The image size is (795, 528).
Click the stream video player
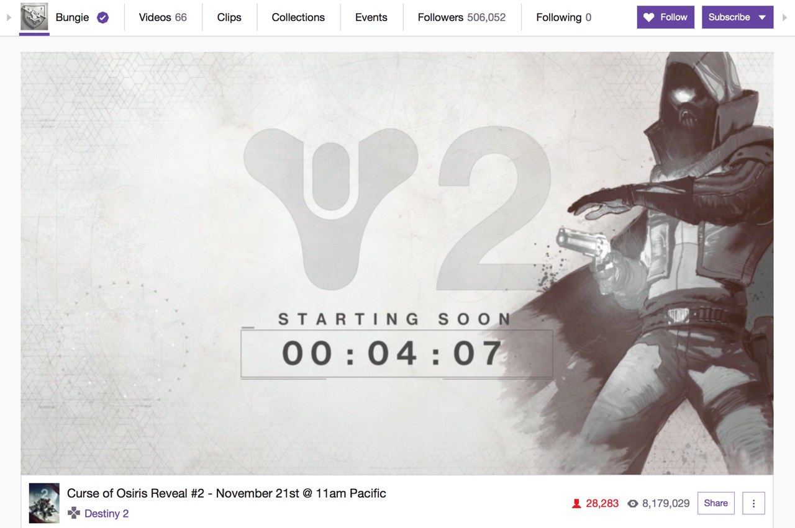pos(397,263)
